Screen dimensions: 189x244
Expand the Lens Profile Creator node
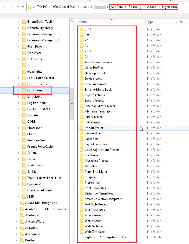point(18,78)
